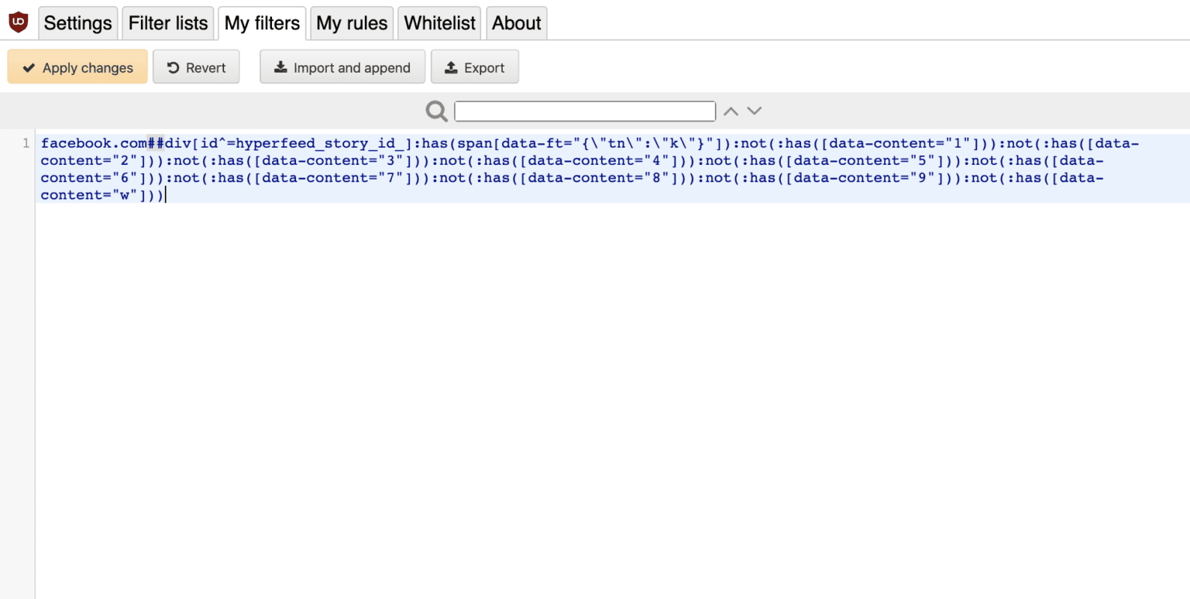Click the uBlock Origin shield logo
Screen dimensions: 1190x599
click(x=18, y=22)
